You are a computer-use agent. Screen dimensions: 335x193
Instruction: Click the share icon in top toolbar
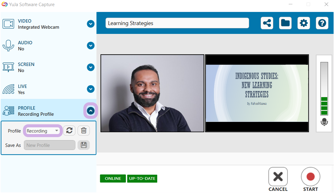[x=267, y=23]
